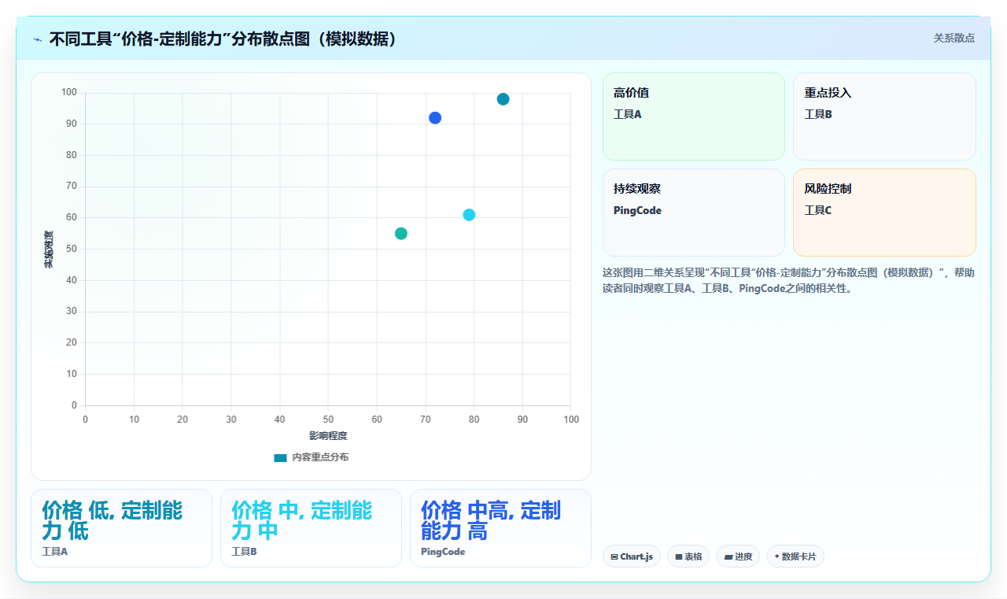Click the chart title text in header

[223, 39]
